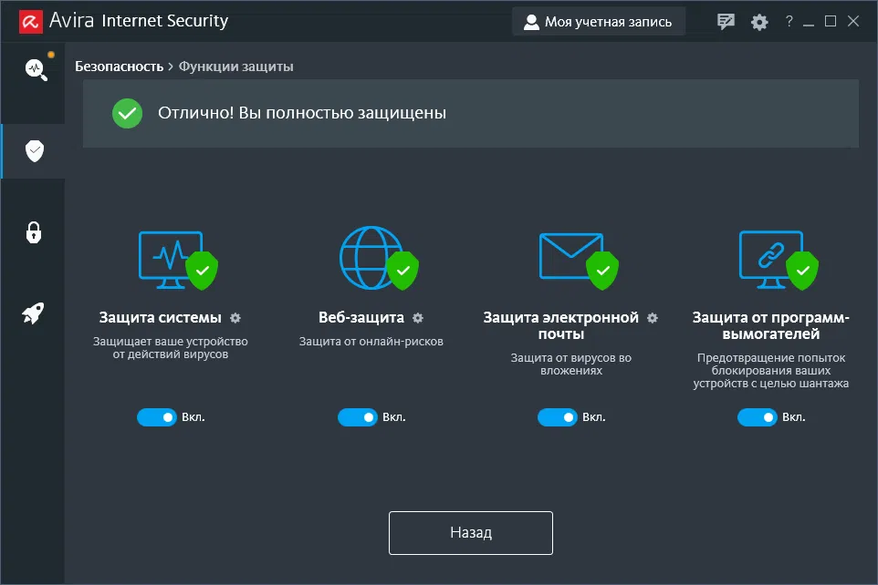The height and width of the screenshot is (585, 878).
Task: Open settings gear in the title bar
Action: (759, 22)
